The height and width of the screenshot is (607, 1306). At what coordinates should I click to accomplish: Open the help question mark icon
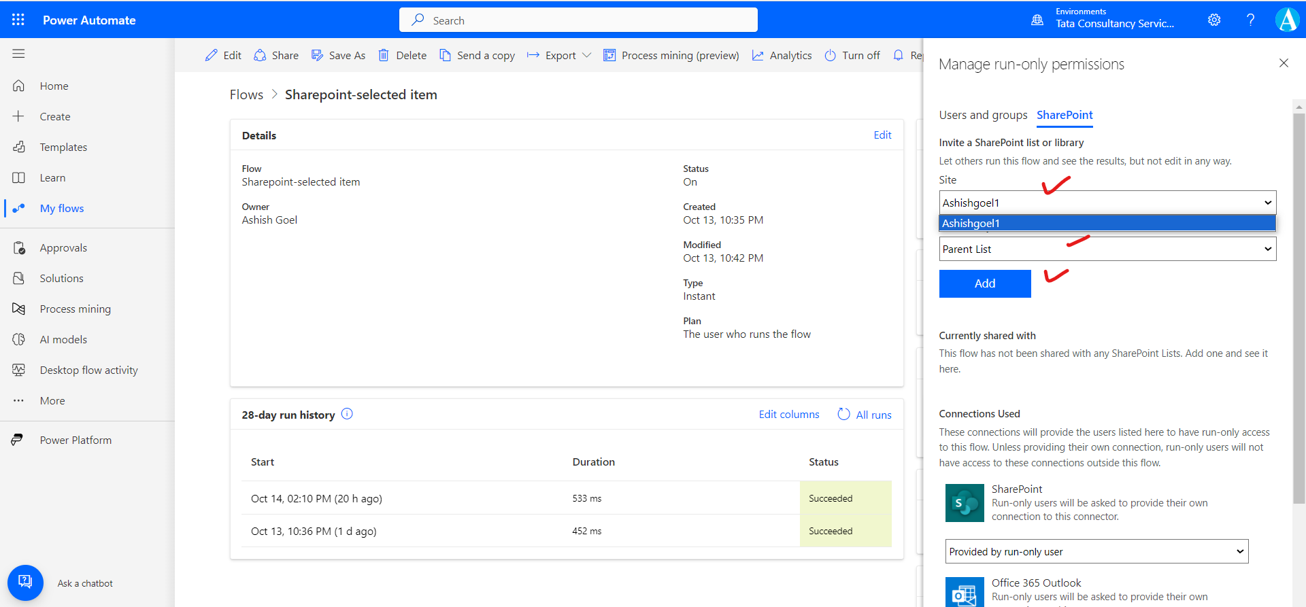pyautogui.click(x=1250, y=20)
